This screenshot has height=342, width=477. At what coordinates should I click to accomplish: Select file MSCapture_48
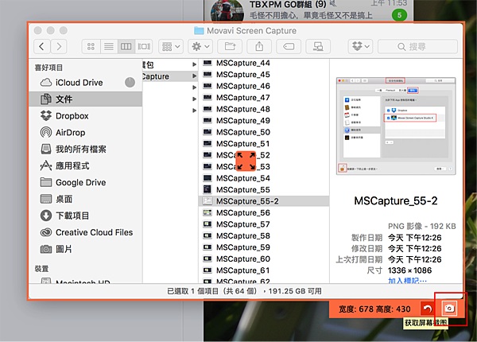coord(264,109)
